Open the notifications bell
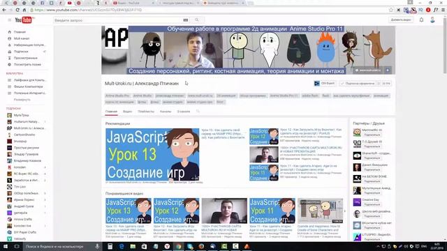The height and width of the screenshot is (251, 447). 421,20
